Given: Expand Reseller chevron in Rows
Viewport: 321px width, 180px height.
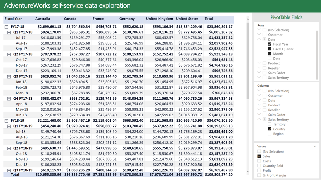Looking at the screenshot, I should coord(259,68).
